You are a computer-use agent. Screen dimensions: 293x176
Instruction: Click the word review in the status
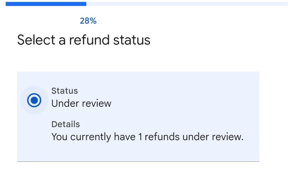point(96,103)
